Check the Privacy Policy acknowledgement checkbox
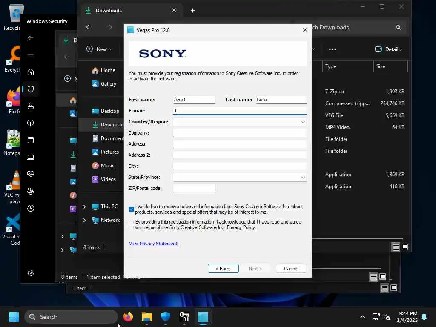 point(131,225)
